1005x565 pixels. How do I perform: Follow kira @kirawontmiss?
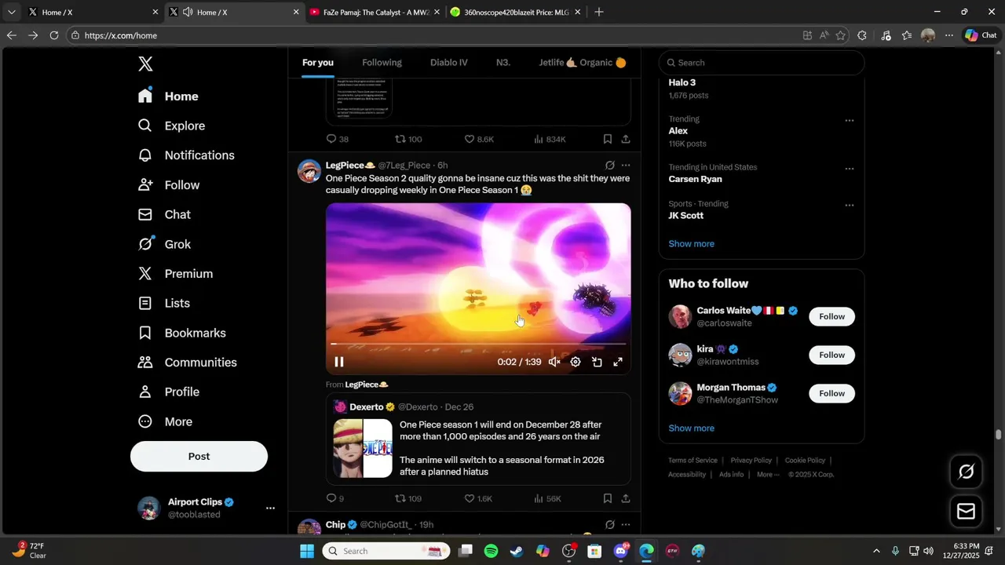[831, 355]
